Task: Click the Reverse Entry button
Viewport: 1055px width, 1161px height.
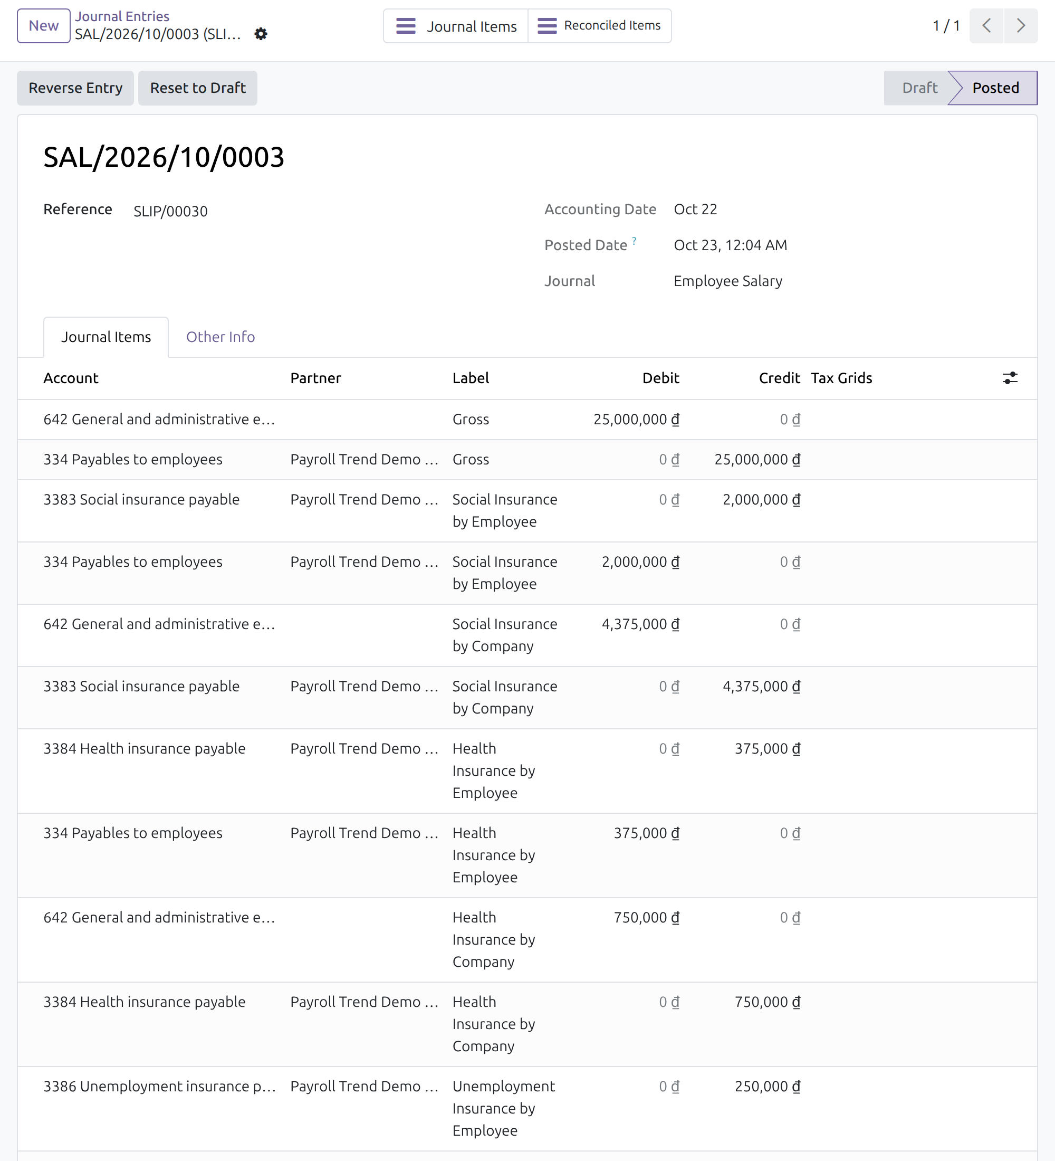Action: [75, 88]
